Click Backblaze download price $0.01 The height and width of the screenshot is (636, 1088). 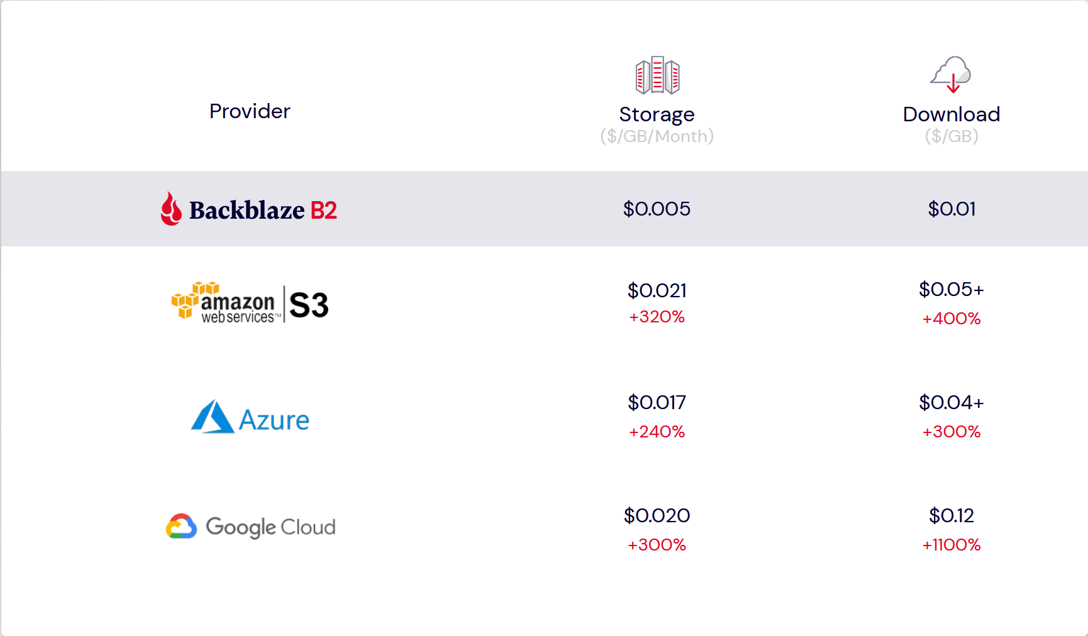pos(952,209)
